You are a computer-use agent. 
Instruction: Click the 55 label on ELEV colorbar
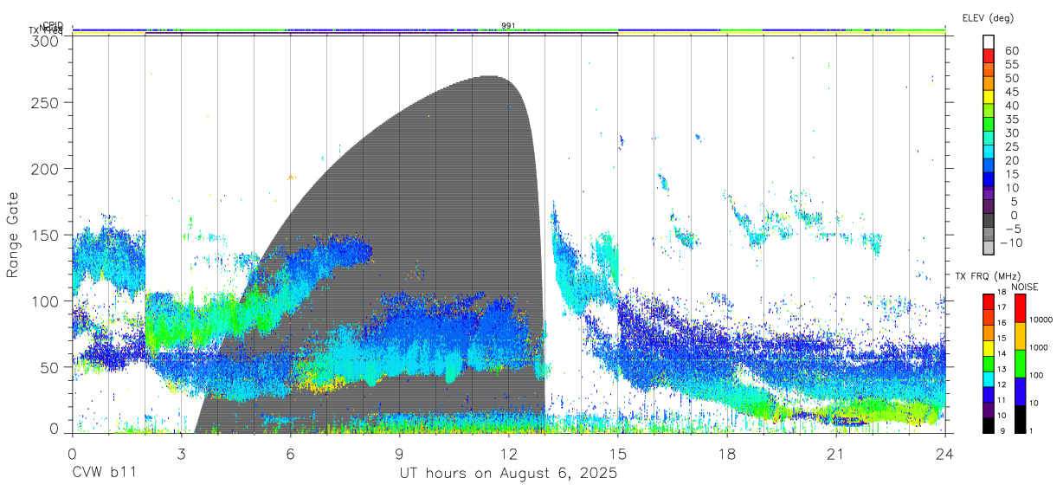(1012, 65)
